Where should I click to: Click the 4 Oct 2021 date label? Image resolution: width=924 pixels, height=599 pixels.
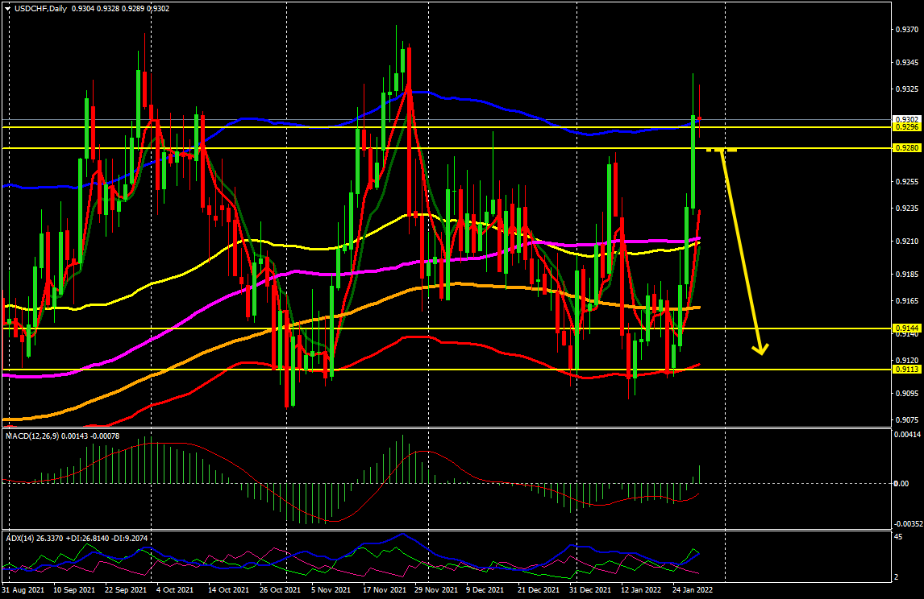coord(176,589)
